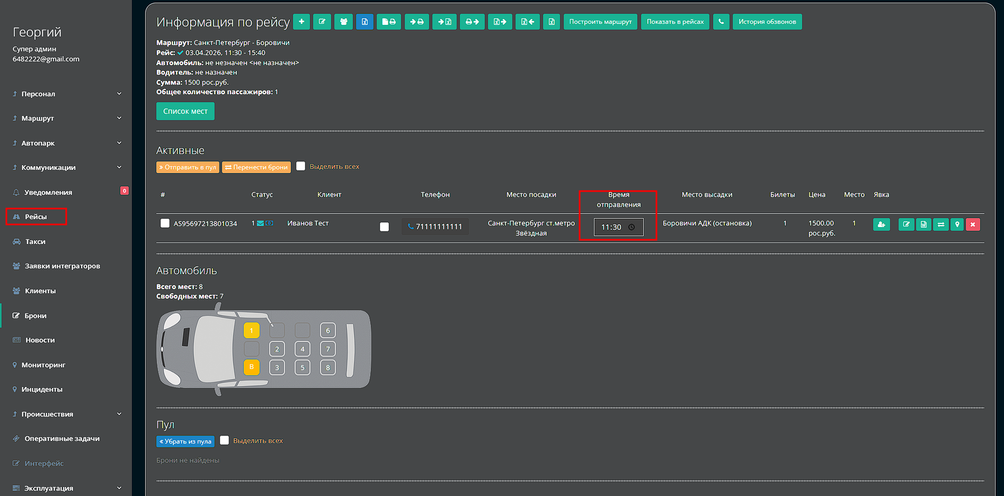Viewport: 1004px width, 496px height.
Task: Click the "Список мест" button
Action: tap(185, 111)
